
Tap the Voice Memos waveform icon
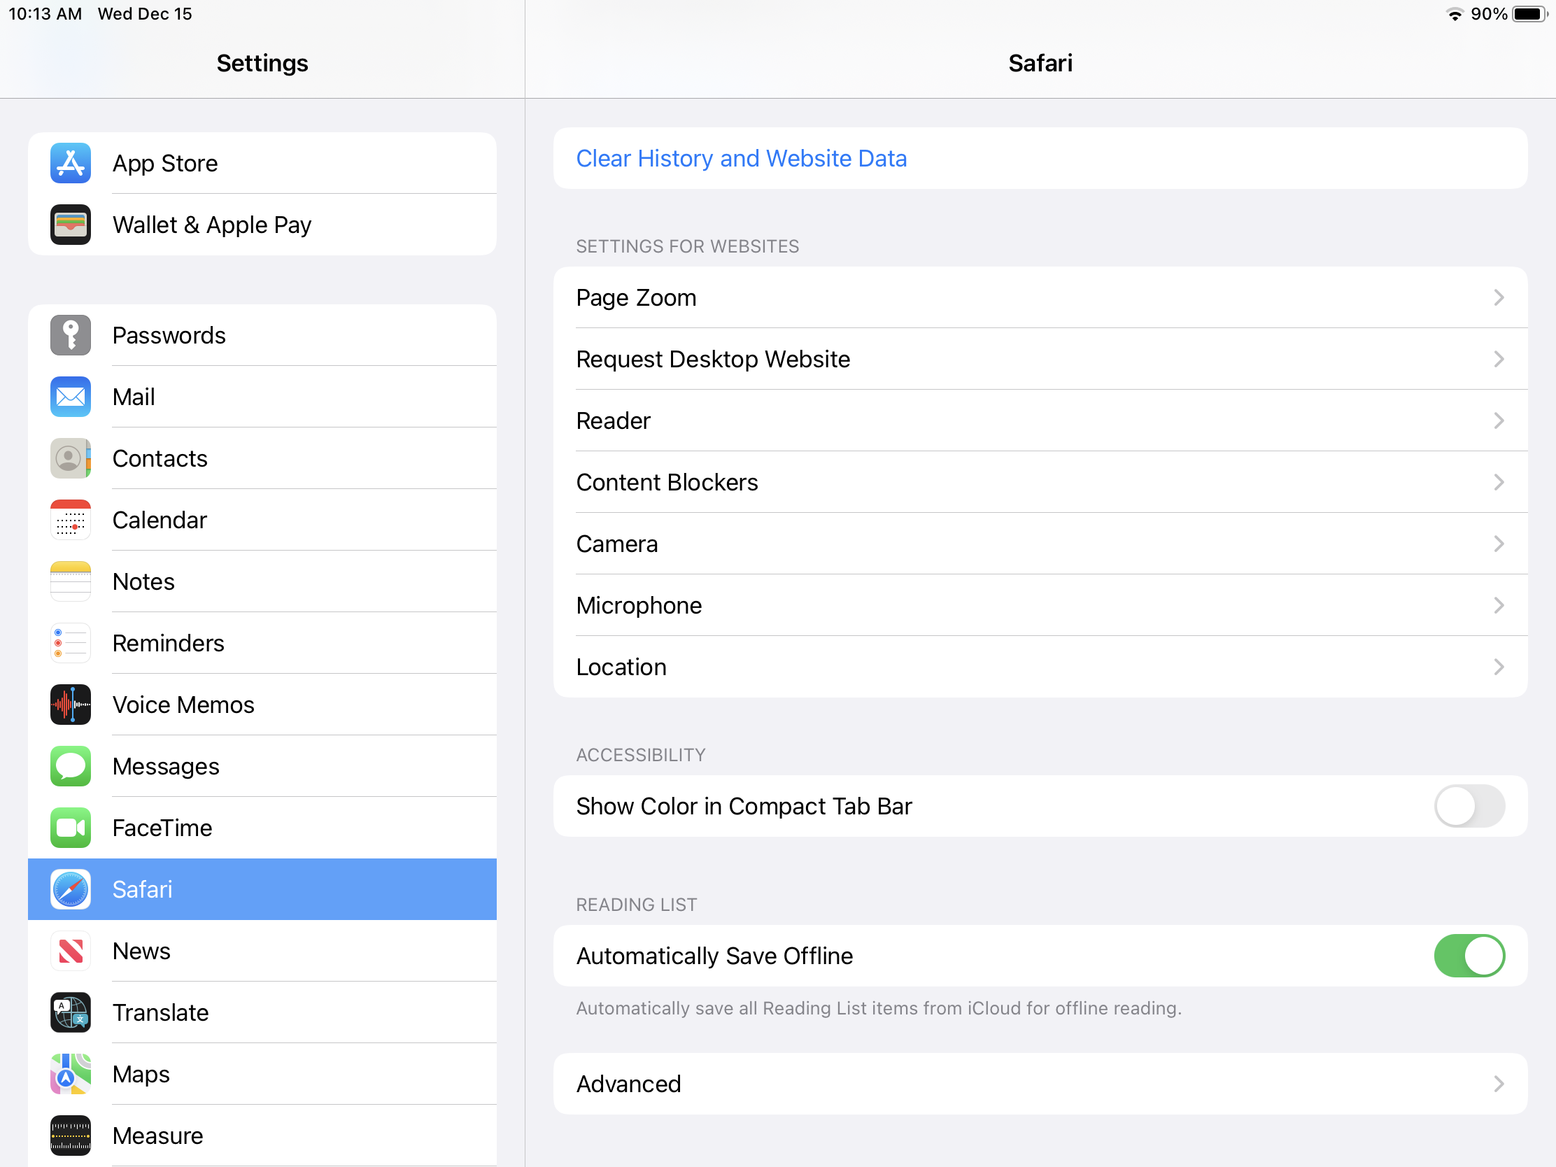click(71, 704)
